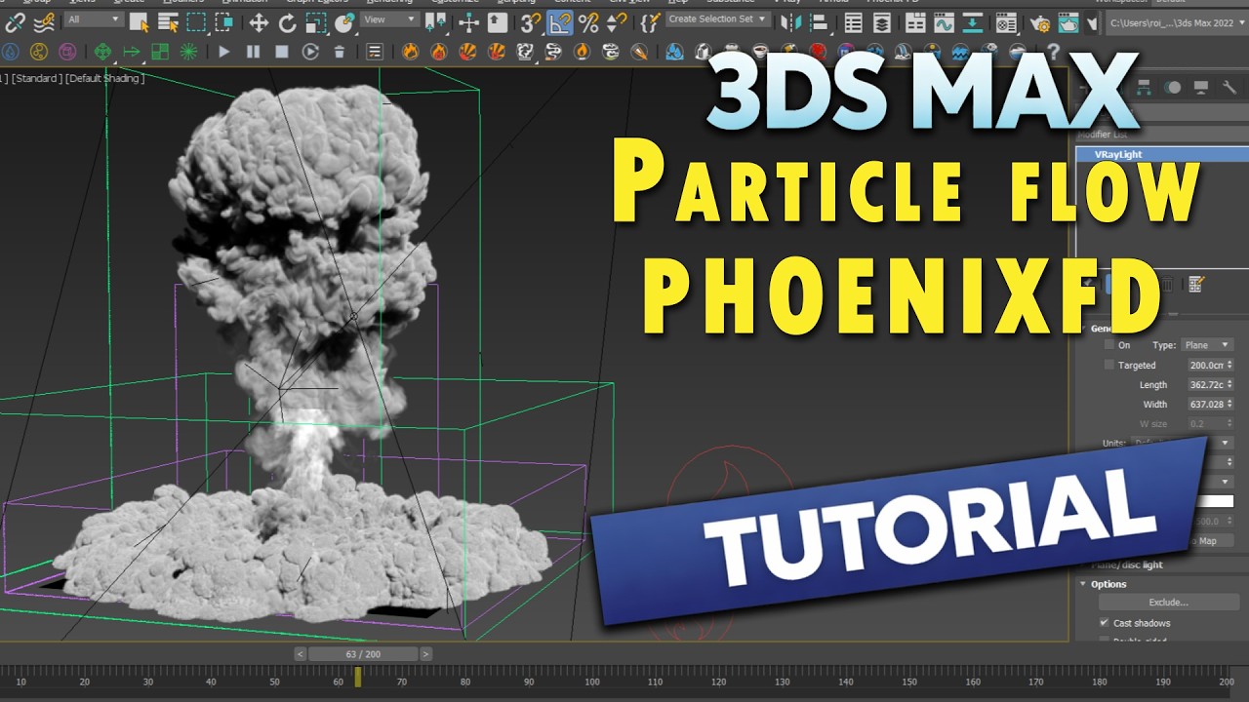Image resolution: width=1249 pixels, height=702 pixels.
Task: Uncheck the 'Cast shadows' checkbox
Action: 1105,622
